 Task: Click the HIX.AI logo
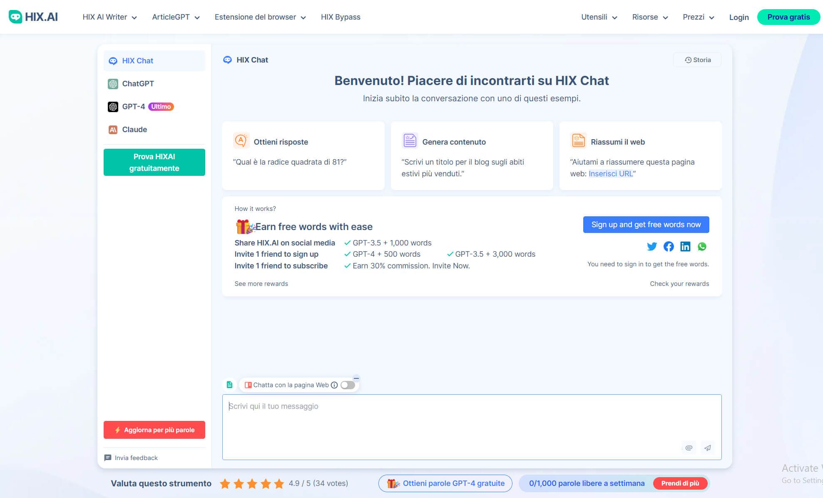coord(33,17)
